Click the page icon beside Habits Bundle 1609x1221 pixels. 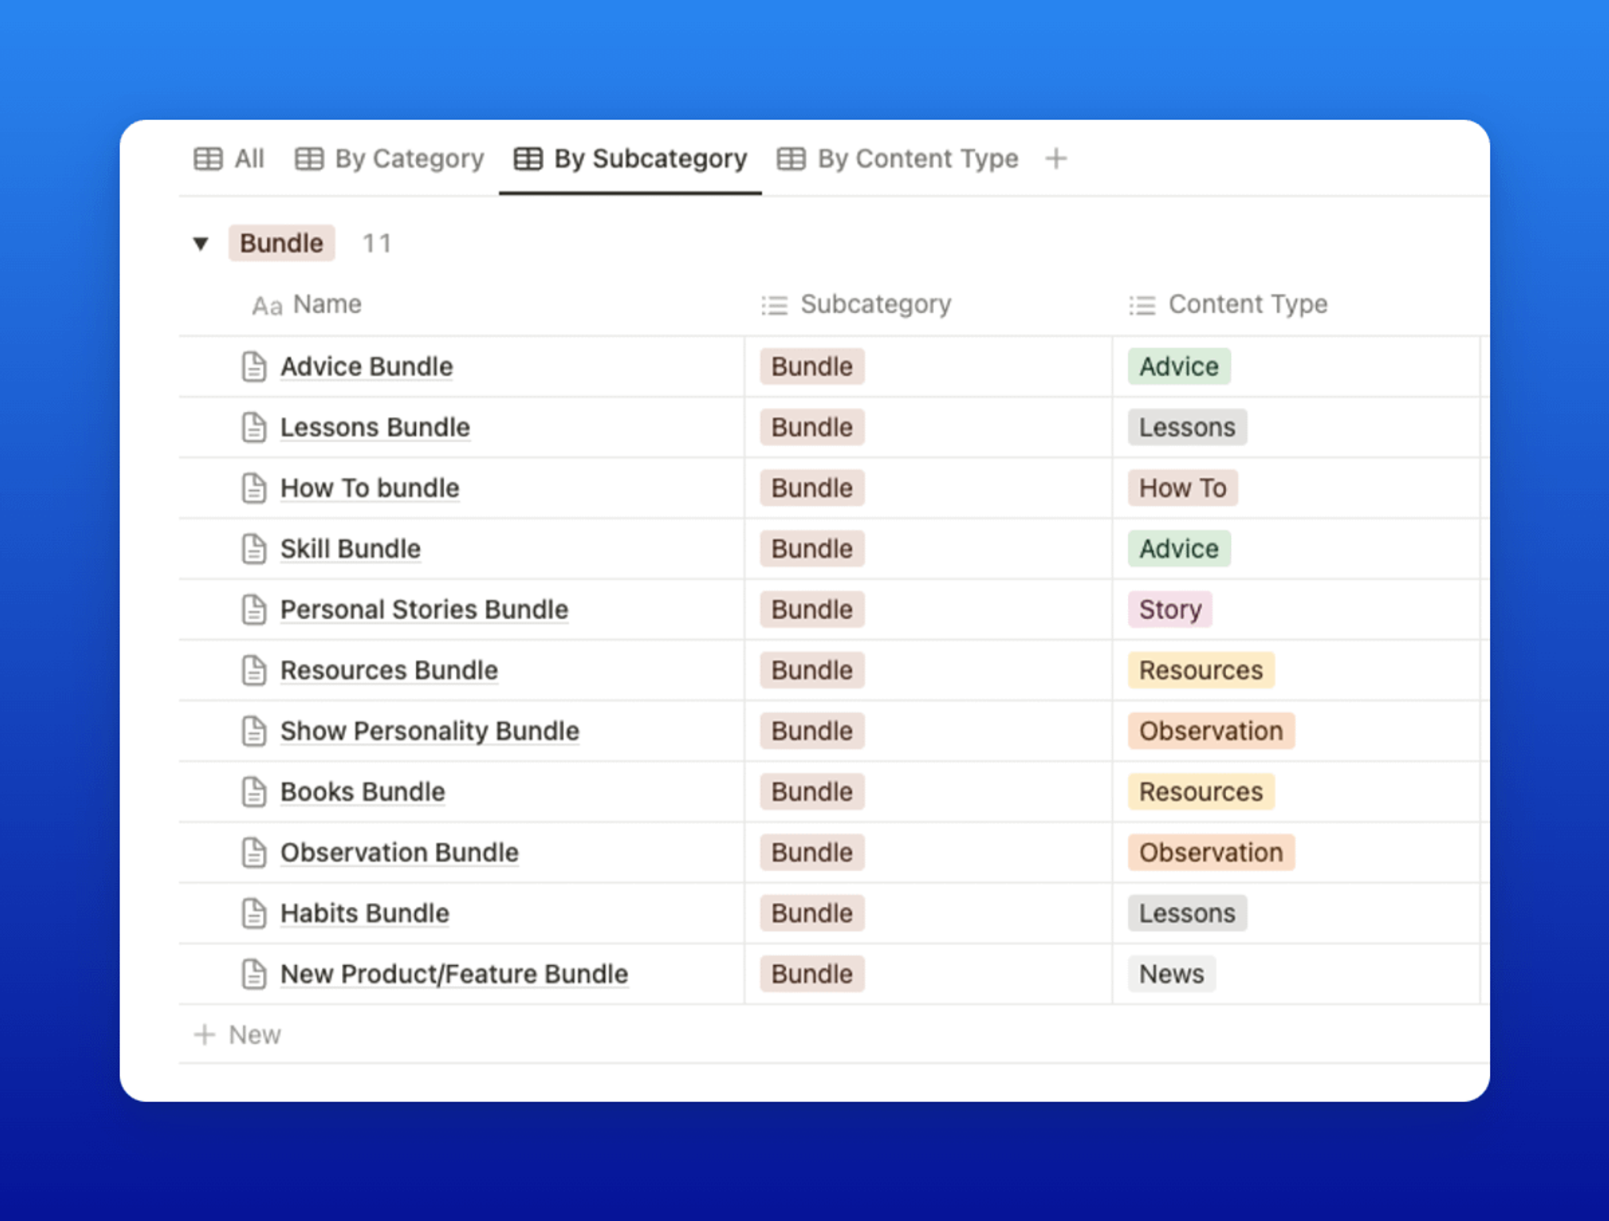(x=254, y=914)
